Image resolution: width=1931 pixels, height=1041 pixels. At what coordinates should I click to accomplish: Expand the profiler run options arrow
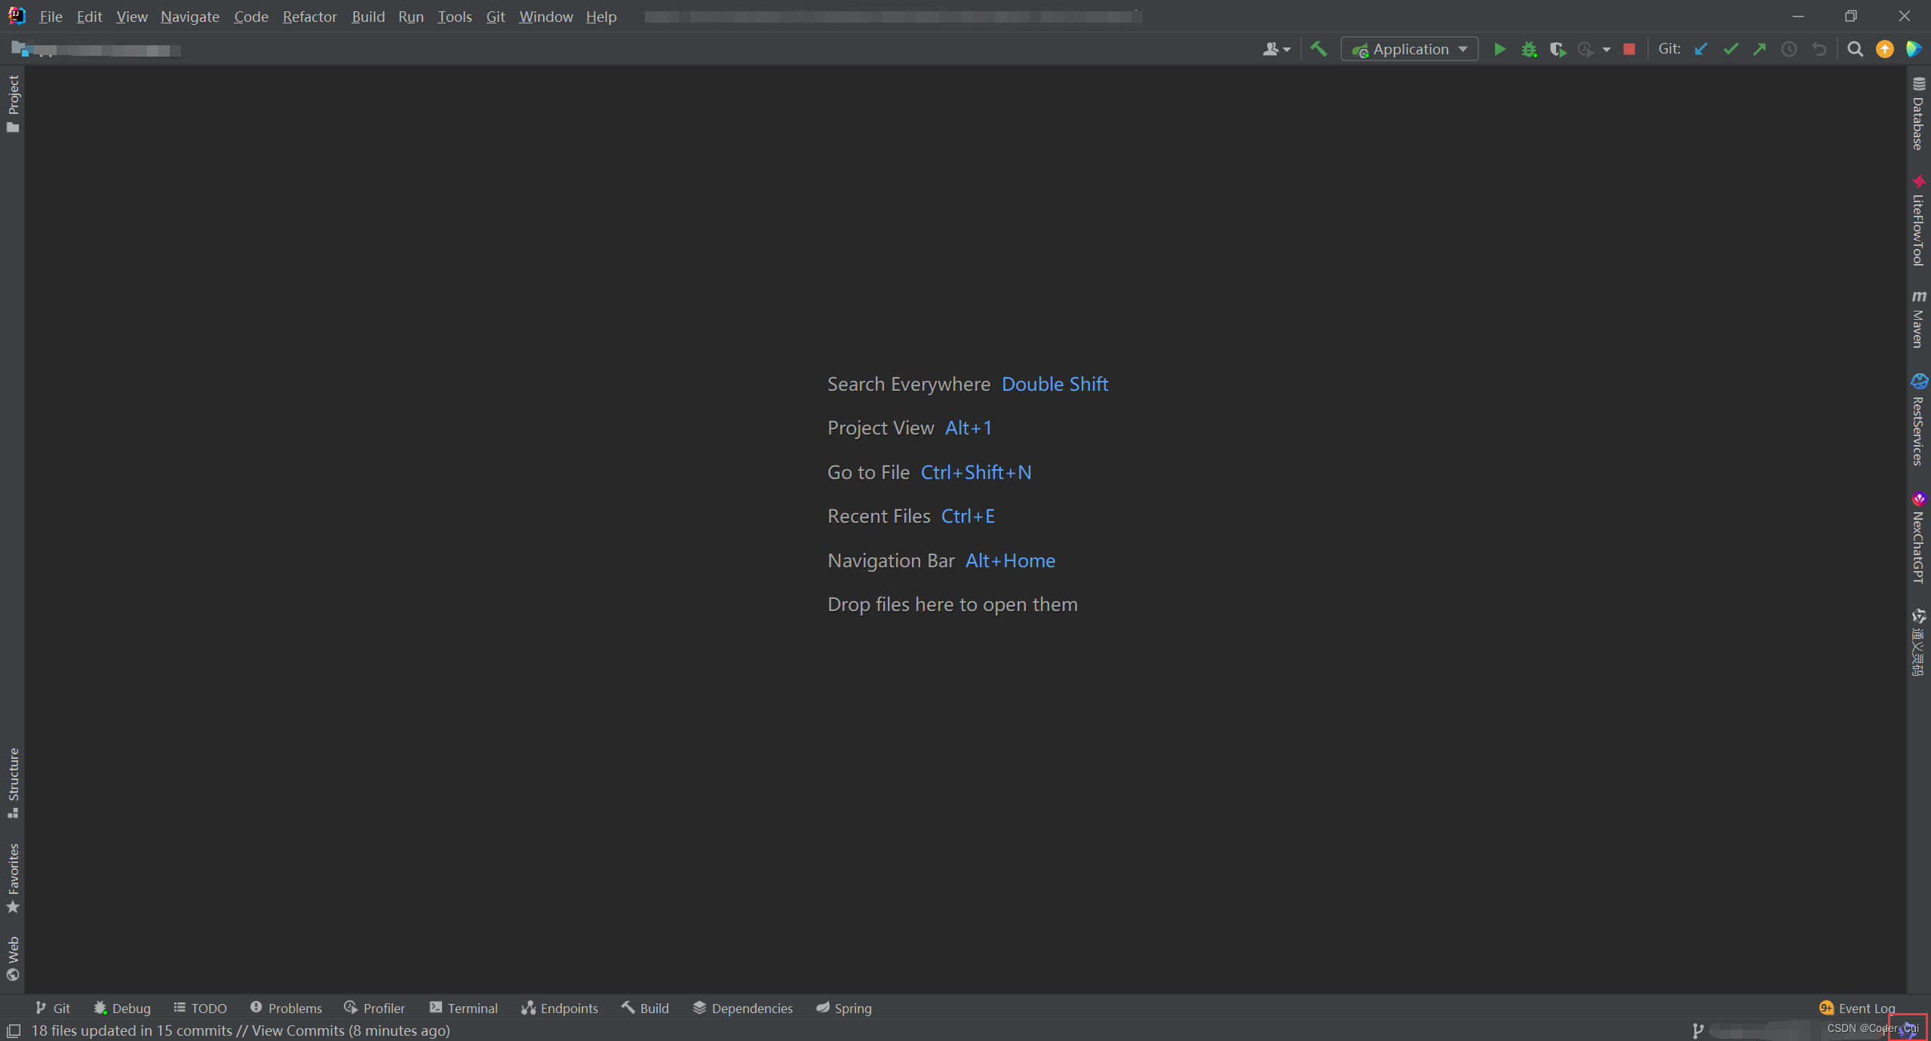point(1607,50)
